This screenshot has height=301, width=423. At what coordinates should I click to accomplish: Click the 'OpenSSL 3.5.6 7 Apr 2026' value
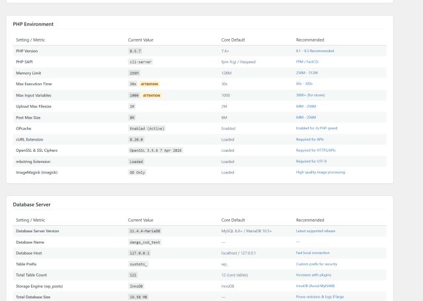pyautogui.click(x=156, y=150)
